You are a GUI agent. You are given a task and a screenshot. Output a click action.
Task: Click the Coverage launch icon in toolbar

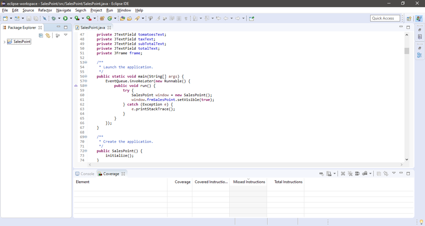(x=77, y=18)
